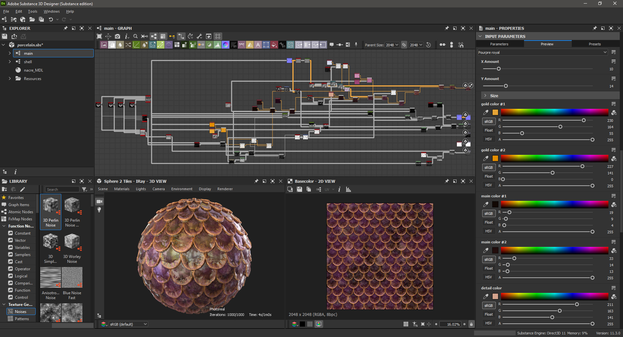The image size is (623, 337).
Task: Click the gold color #1 color swatch
Action: click(495, 112)
